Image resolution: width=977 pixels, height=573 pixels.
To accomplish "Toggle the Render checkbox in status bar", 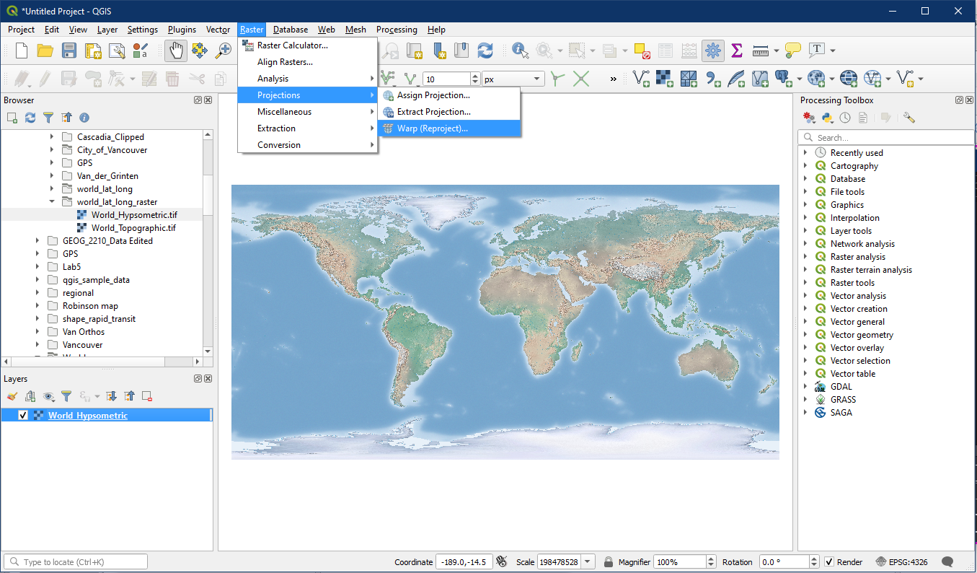I will tap(829, 562).
